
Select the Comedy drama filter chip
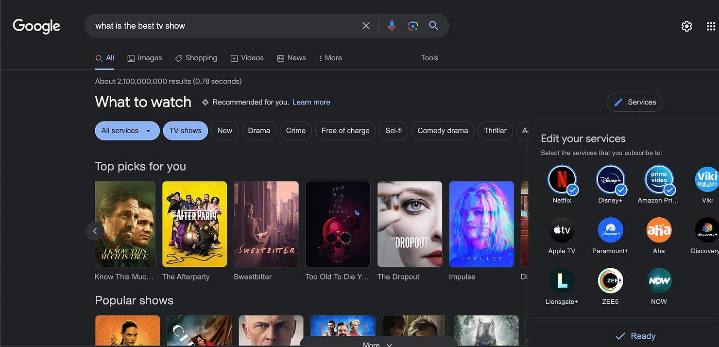click(443, 131)
